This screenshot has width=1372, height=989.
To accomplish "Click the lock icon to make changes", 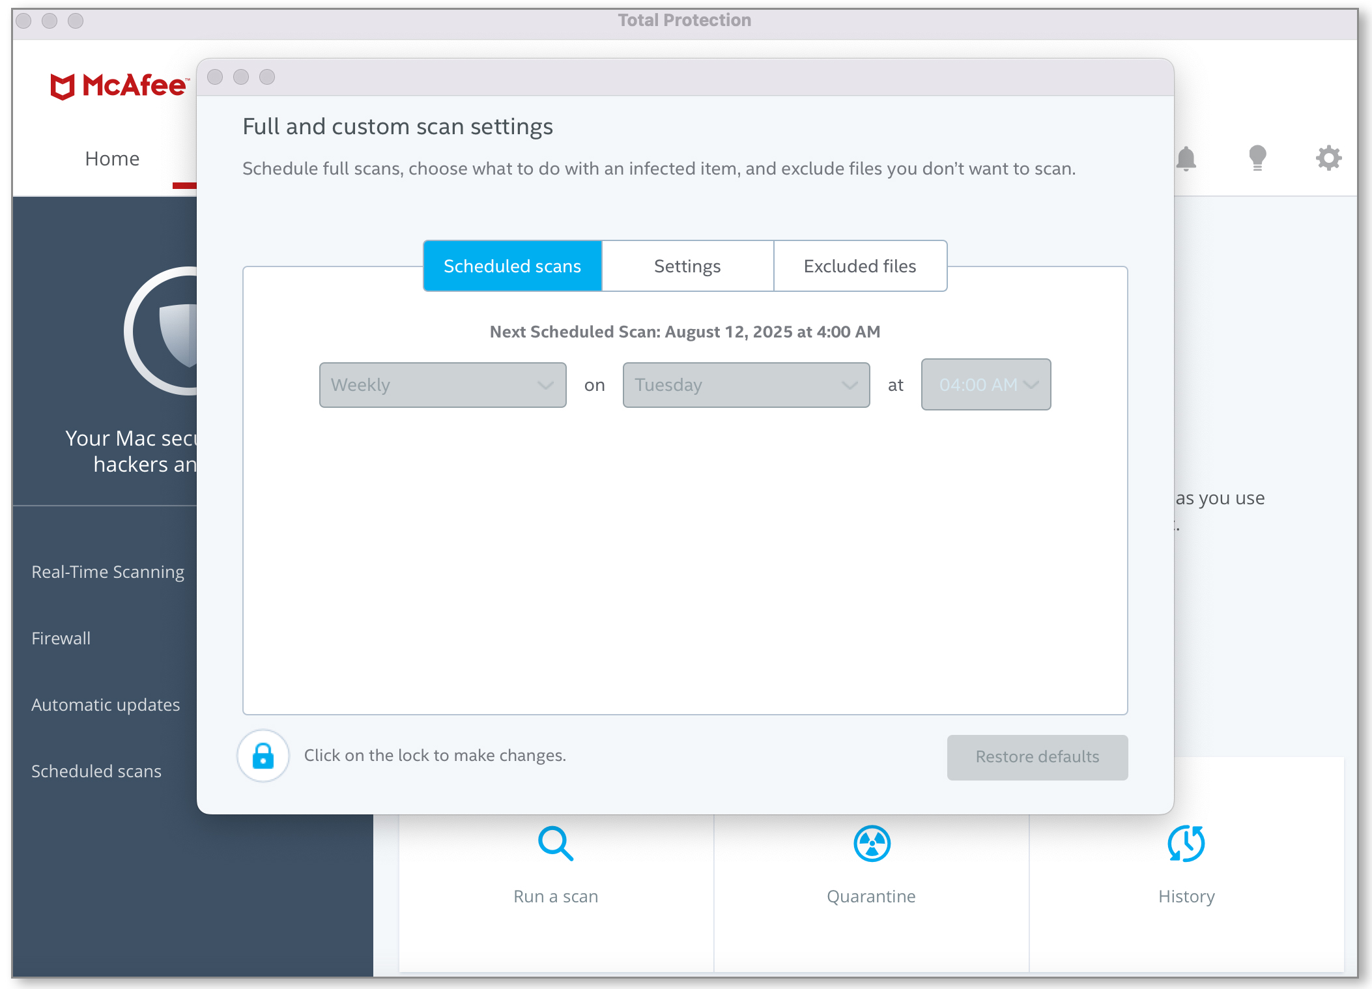I will (263, 756).
